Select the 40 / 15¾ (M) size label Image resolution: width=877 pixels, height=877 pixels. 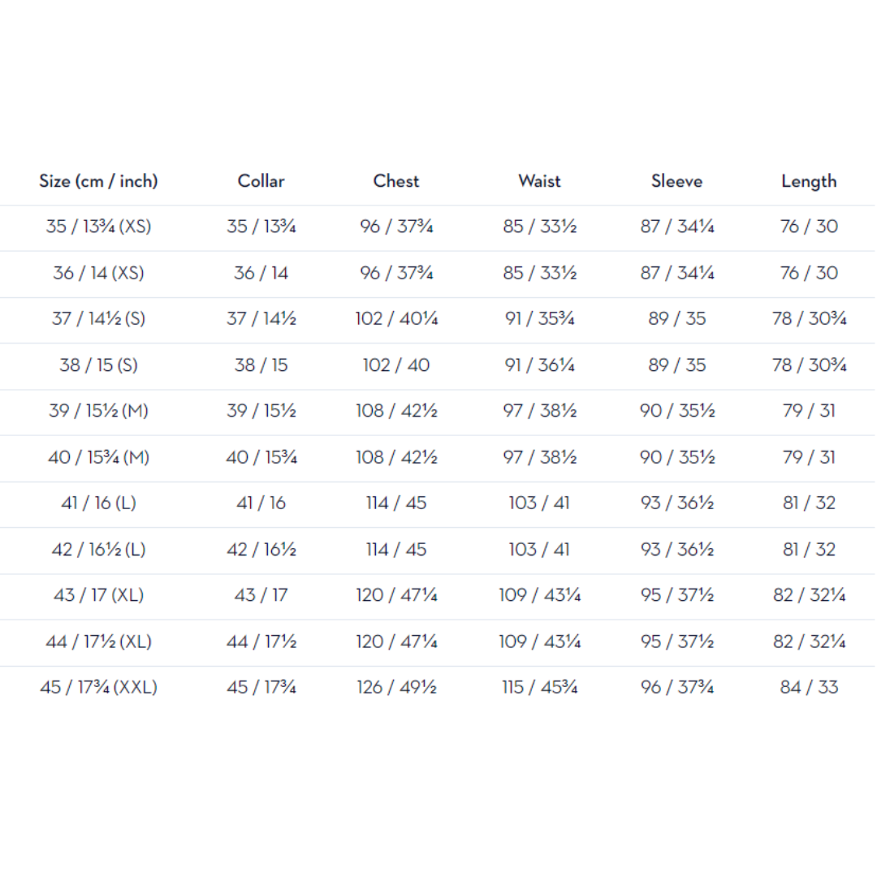(98, 457)
